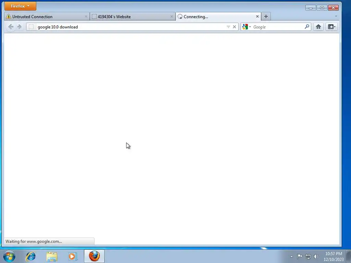Open the bookmarks menu button
This screenshot has width=351, height=263.
click(x=331, y=27)
